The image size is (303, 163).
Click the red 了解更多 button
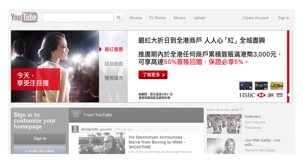(x=153, y=75)
